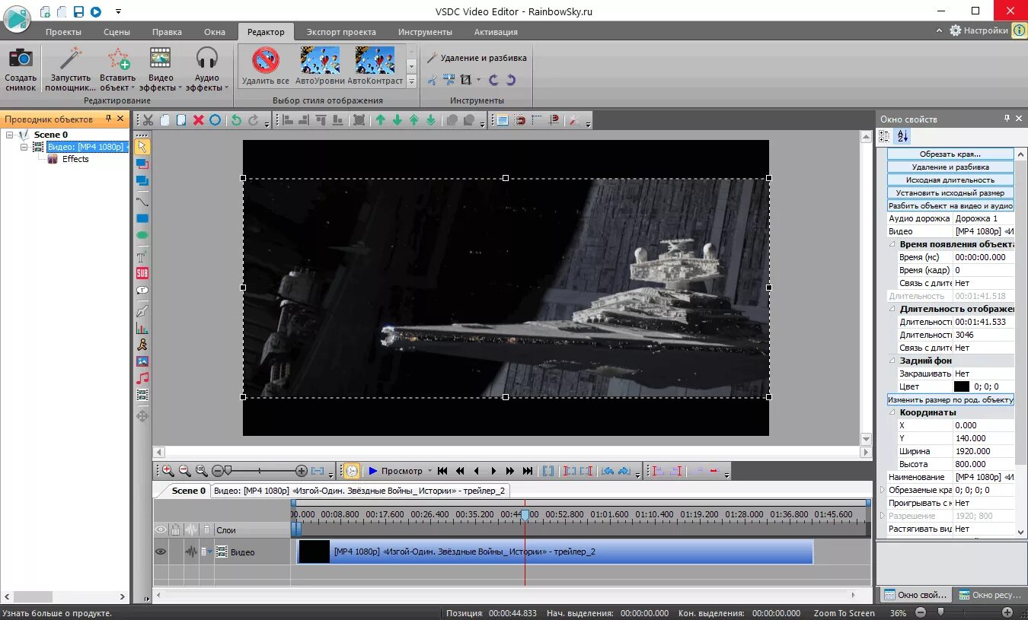Screen dimensions: 1028x620
Task: Open the Инструменты ribbon tab
Action: tap(425, 32)
